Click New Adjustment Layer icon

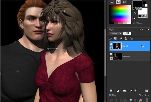[118, 91]
